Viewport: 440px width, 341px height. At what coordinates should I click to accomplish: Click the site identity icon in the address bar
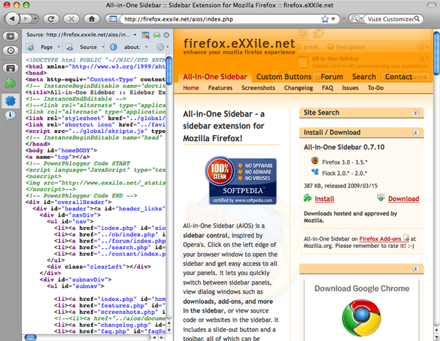[x=113, y=19]
